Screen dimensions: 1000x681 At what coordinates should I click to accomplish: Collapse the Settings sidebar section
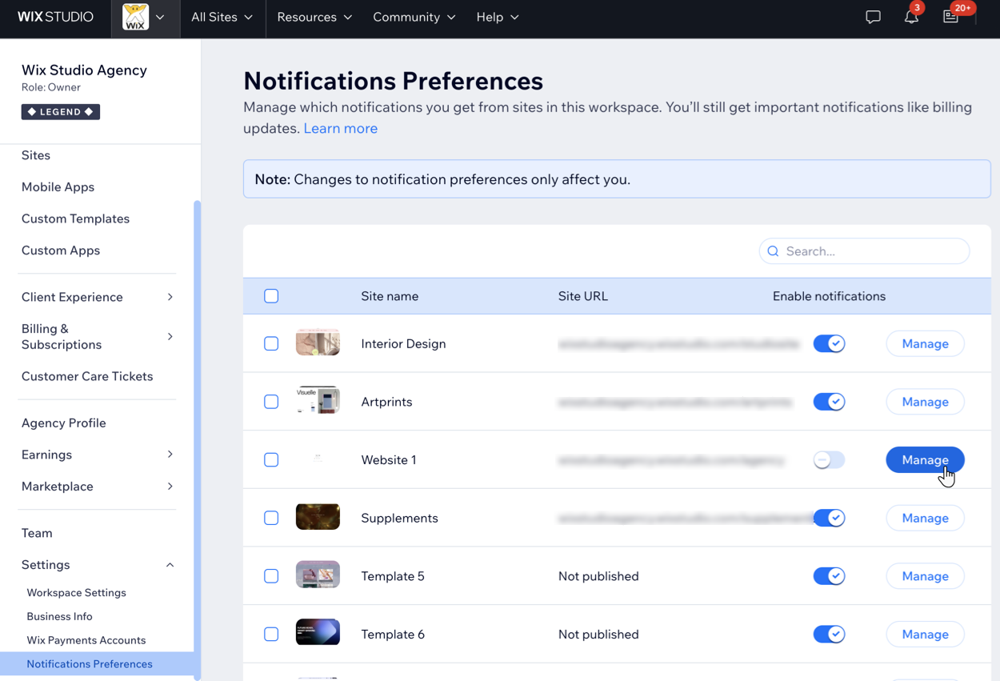click(x=98, y=565)
